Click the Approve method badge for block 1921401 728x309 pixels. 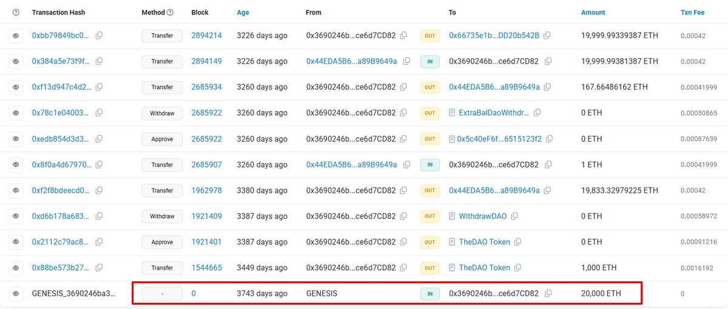(x=162, y=242)
